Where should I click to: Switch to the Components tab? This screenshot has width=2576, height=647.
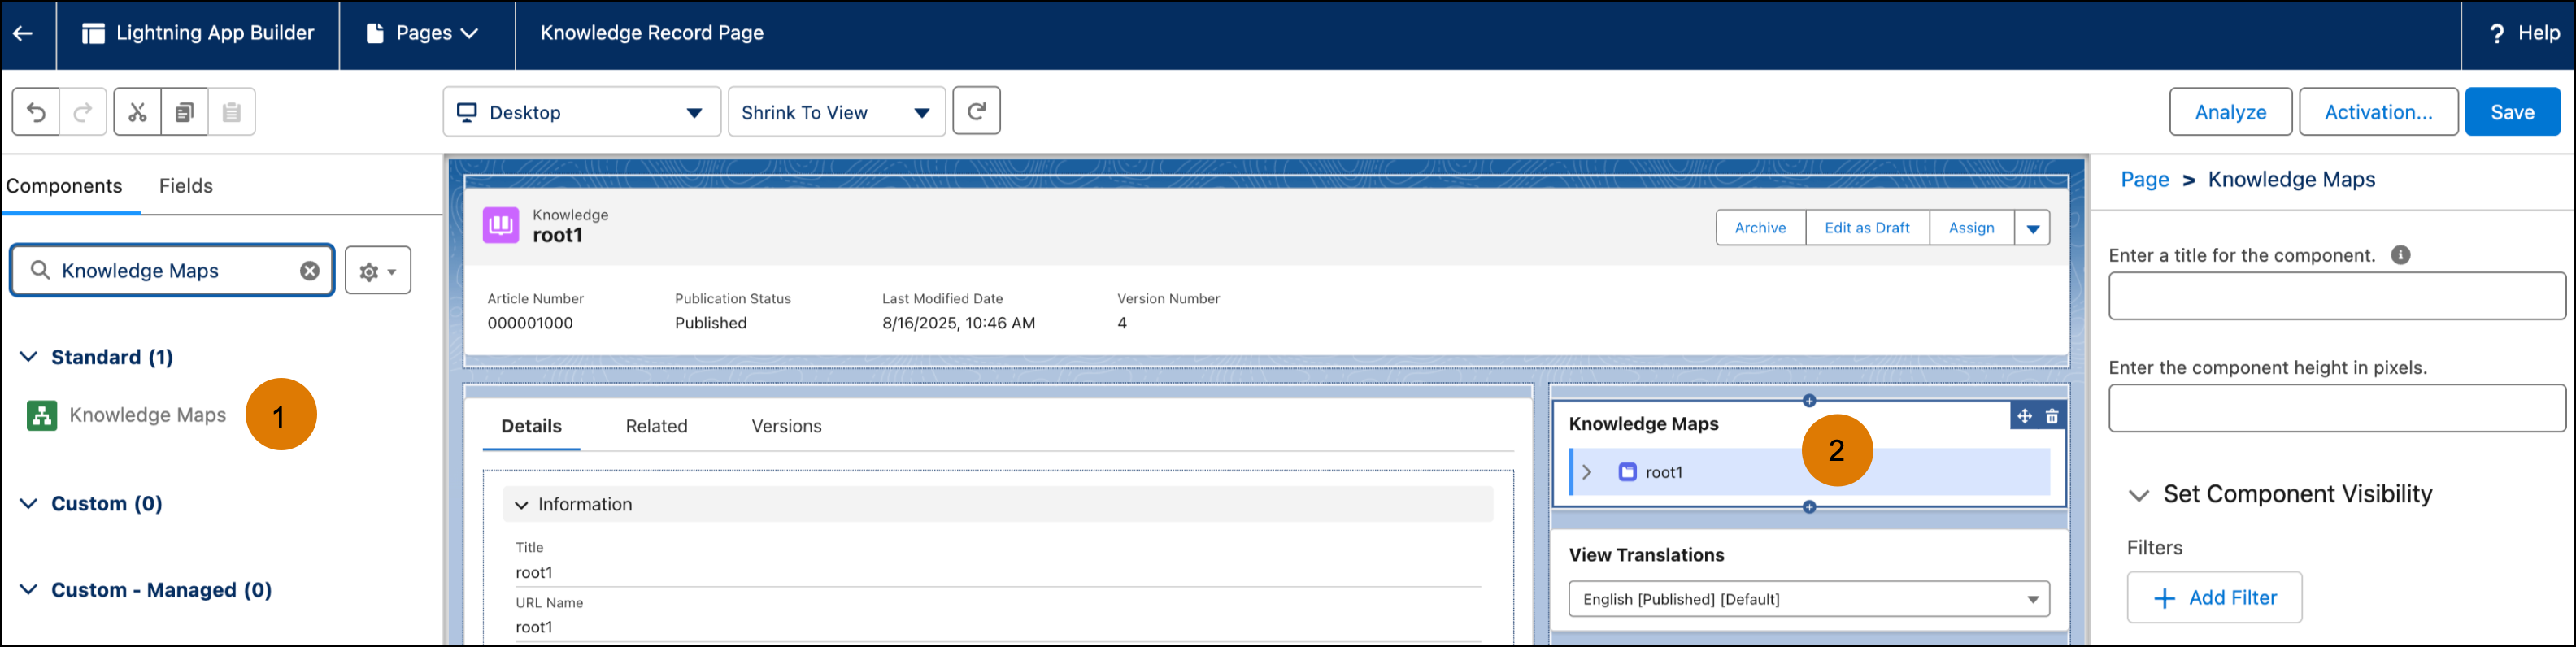tap(64, 186)
